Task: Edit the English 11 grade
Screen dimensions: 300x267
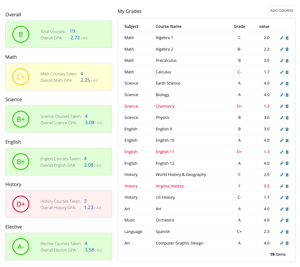Action: 281,152
